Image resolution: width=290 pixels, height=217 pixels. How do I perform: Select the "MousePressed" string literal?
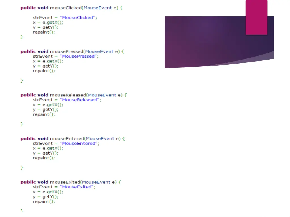pyautogui.click(x=78, y=56)
